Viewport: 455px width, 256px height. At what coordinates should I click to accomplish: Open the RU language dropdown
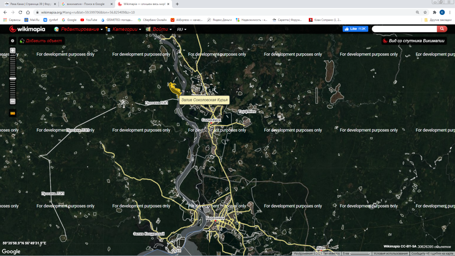coord(182,29)
